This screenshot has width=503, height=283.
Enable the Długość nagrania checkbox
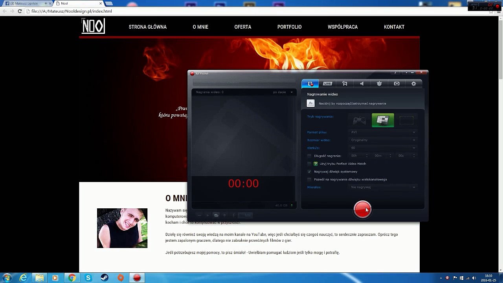[309, 156]
